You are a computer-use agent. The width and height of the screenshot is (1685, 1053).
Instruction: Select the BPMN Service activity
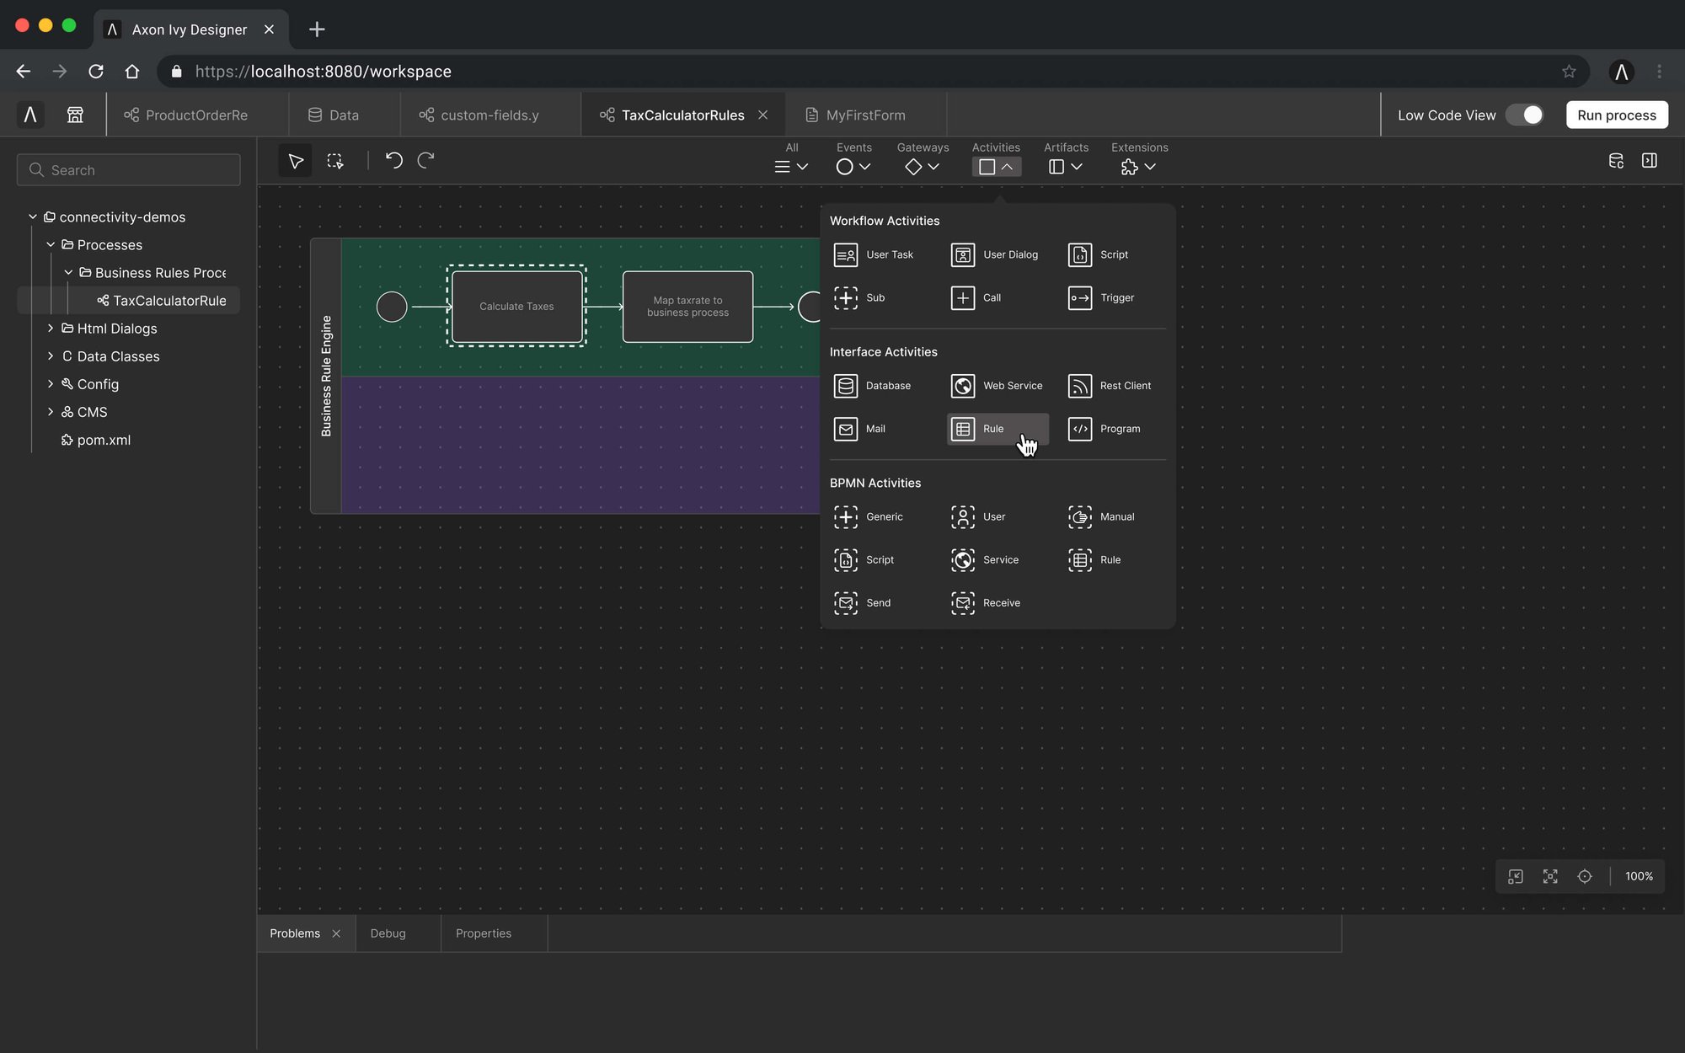(x=985, y=560)
